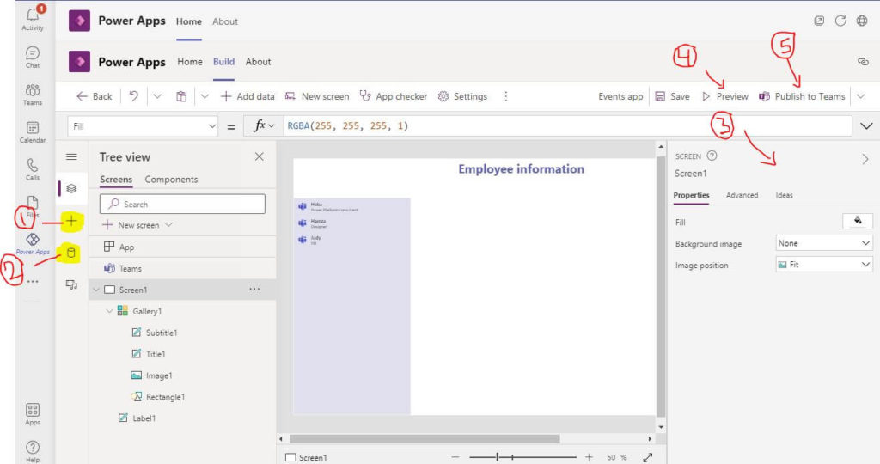Click Publish to Teams
The height and width of the screenshot is (464, 880).
pyautogui.click(x=802, y=96)
